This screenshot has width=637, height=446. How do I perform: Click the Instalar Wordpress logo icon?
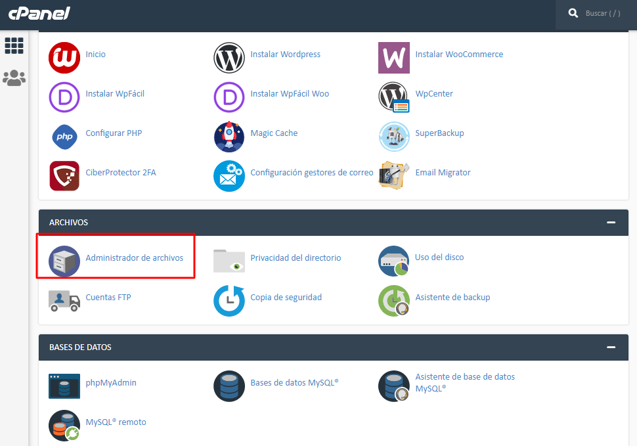(229, 58)
